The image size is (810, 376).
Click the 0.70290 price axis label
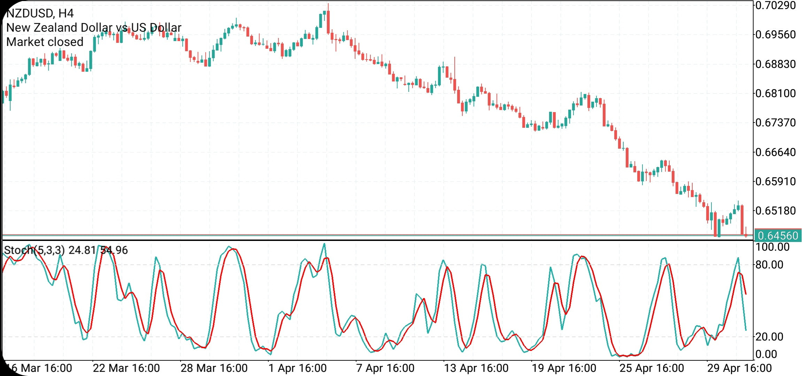pyautogui.click(x=776, y=6)
